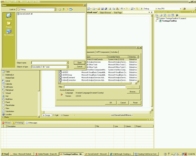
Task: Click the Desktop shortcut in Open dialog
Action: tap(9, 16)
